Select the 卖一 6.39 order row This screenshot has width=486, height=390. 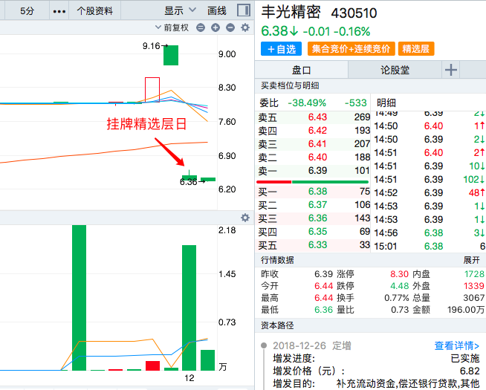coord(314,171)
